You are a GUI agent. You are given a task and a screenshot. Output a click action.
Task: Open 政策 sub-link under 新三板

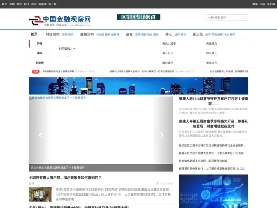coord(220,35)
